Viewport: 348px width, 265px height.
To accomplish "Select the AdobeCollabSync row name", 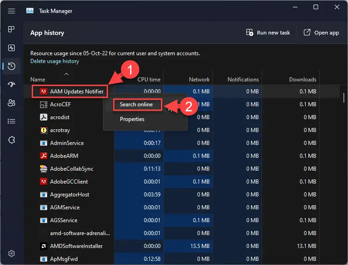I will pos(71,169).
